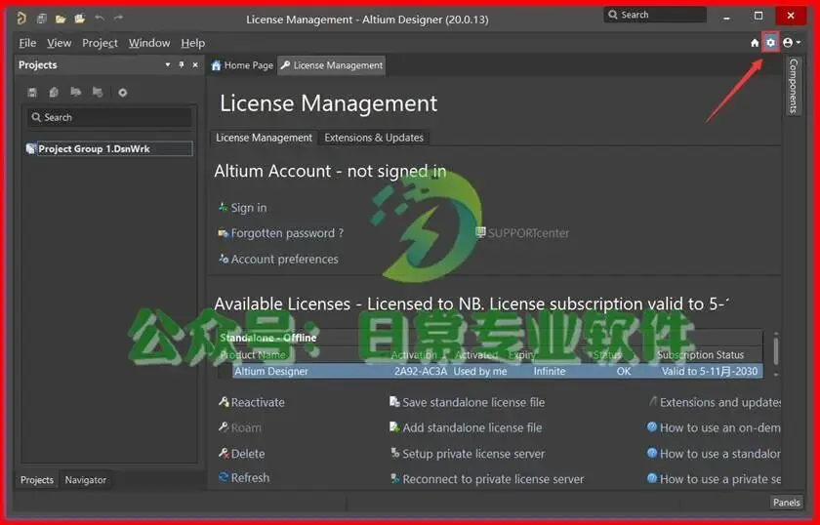Click Valid to 5-11月-2030 cell

709,371
